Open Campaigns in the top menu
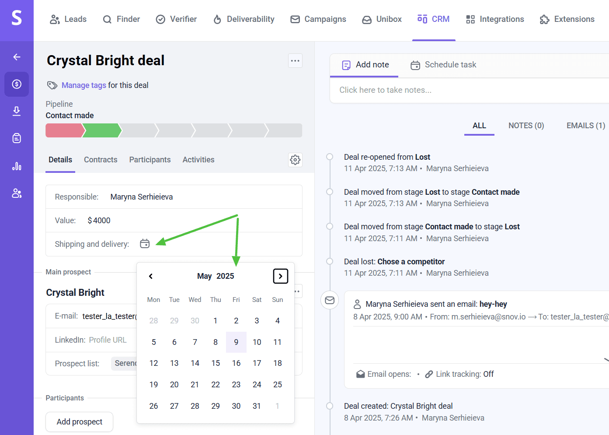 click(x=318, y=19)
